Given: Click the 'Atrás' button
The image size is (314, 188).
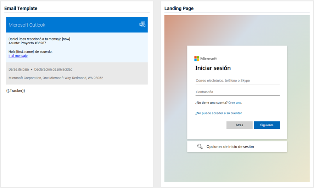Looking at the screenshot, I should [x=239, y=125].
